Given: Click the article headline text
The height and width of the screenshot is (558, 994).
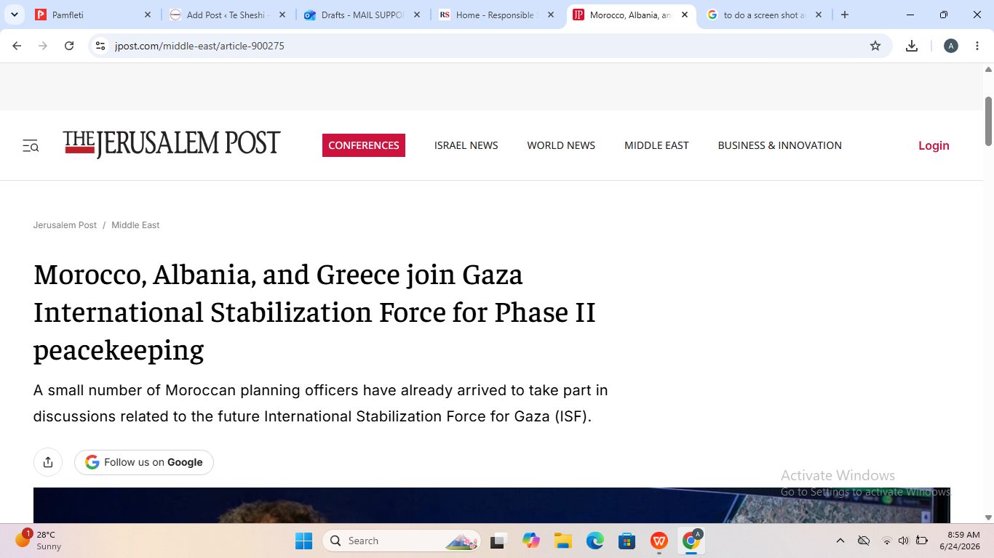Looking at the screenshot, I should (x=314, y=312).
